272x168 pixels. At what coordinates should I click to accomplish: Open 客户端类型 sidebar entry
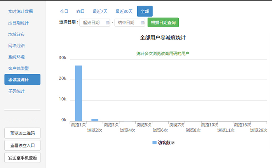click(x=19, y=68)
